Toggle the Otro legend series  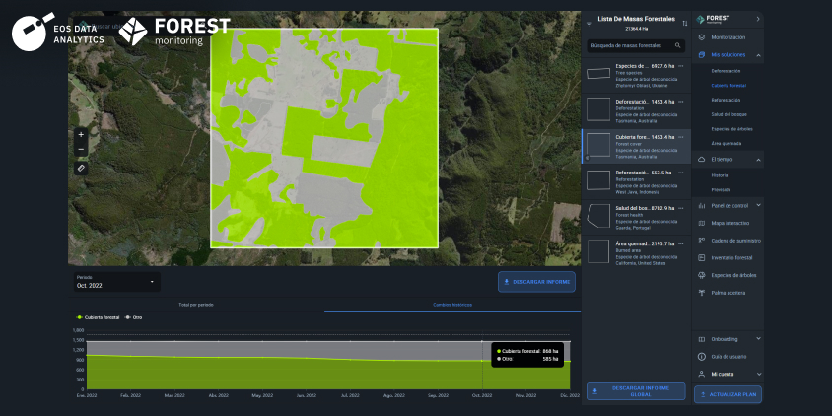point(133,317)
